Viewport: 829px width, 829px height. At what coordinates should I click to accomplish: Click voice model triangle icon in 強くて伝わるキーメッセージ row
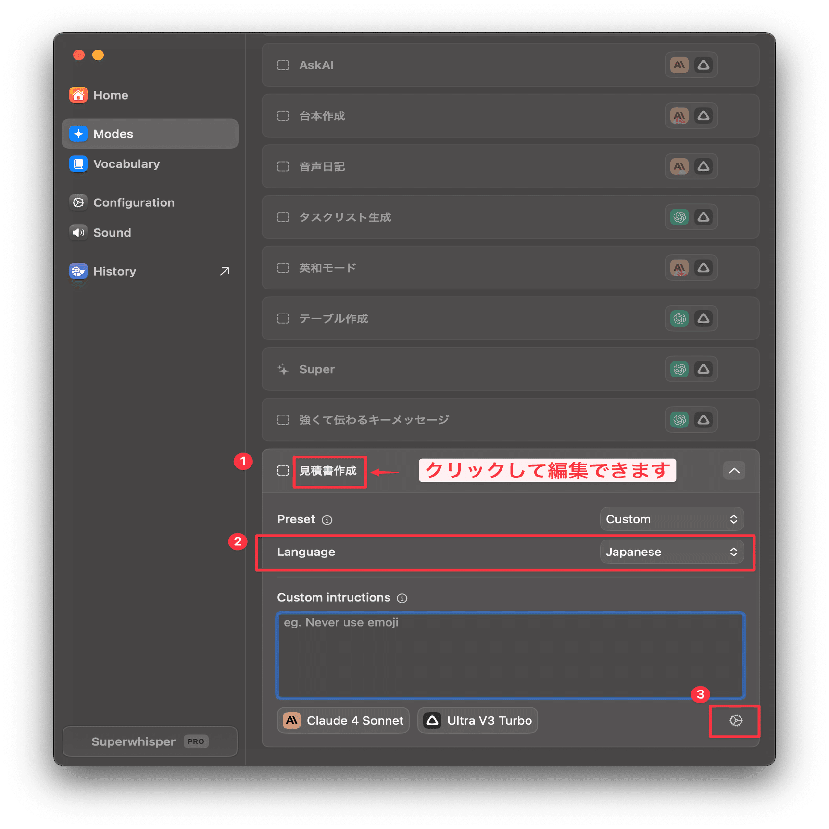pos(703,420)
